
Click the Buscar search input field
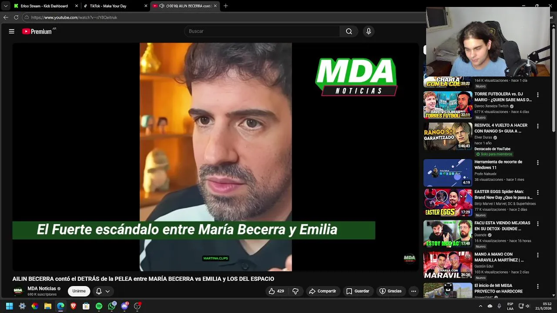(x=262, y=31)
